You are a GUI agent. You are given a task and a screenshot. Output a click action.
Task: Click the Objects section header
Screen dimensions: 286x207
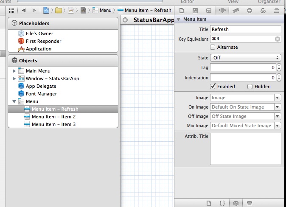click(63, 61)
